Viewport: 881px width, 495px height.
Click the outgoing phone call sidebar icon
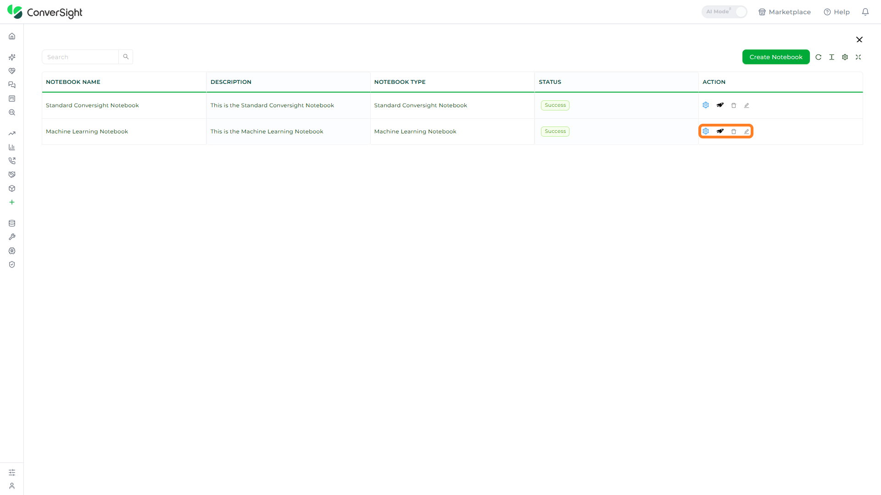pos(12,161)
